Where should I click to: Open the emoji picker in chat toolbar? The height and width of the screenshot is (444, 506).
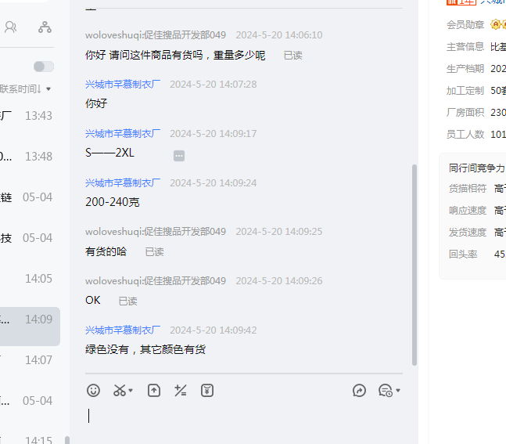tap(93, 390)
